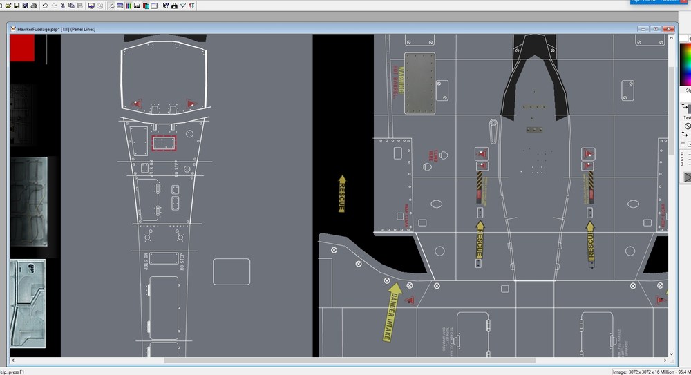Toggle the tool palette magnifier icon
Screen dimensions: 691x375
111,6
